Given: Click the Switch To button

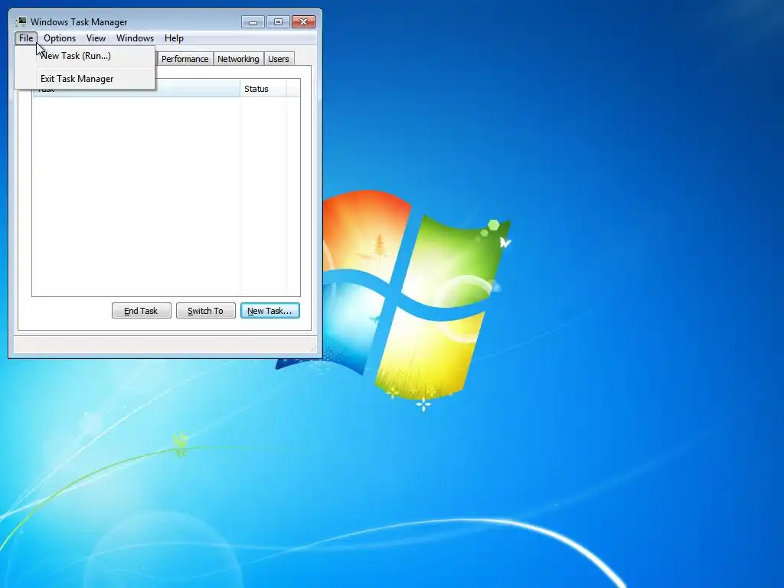Looking at the screenshot, I should pyautogui.click(x=205, y=311).
